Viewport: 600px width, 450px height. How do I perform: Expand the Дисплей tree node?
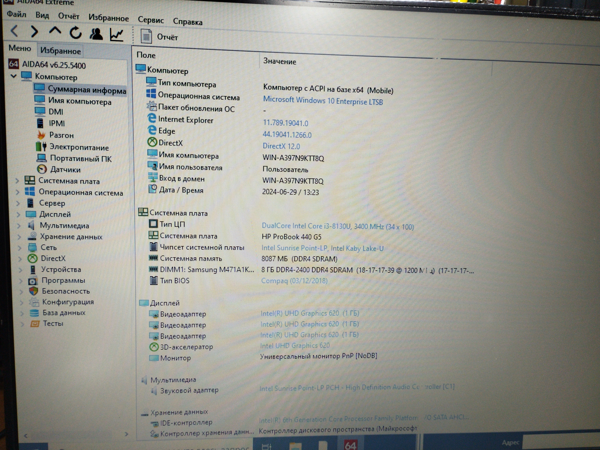pos(18,215)
